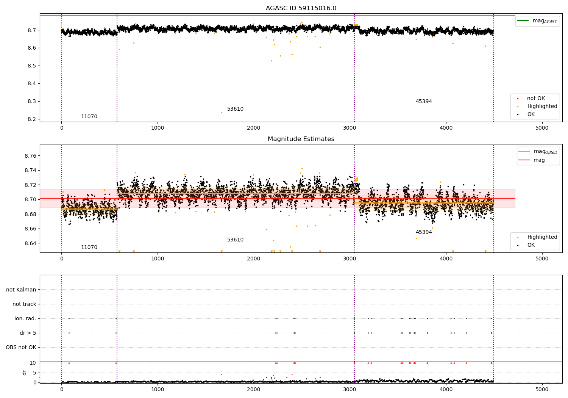Click the 'OBS not OK' row label
The image size is (568, 398).
[x=21, y=347]
